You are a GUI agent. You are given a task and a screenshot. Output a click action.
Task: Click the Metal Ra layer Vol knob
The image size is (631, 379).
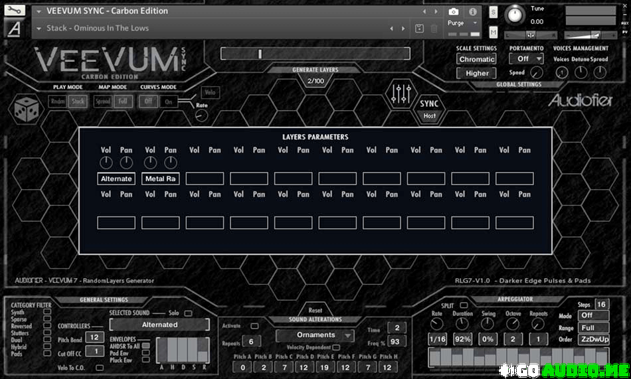tap(150, 163)
